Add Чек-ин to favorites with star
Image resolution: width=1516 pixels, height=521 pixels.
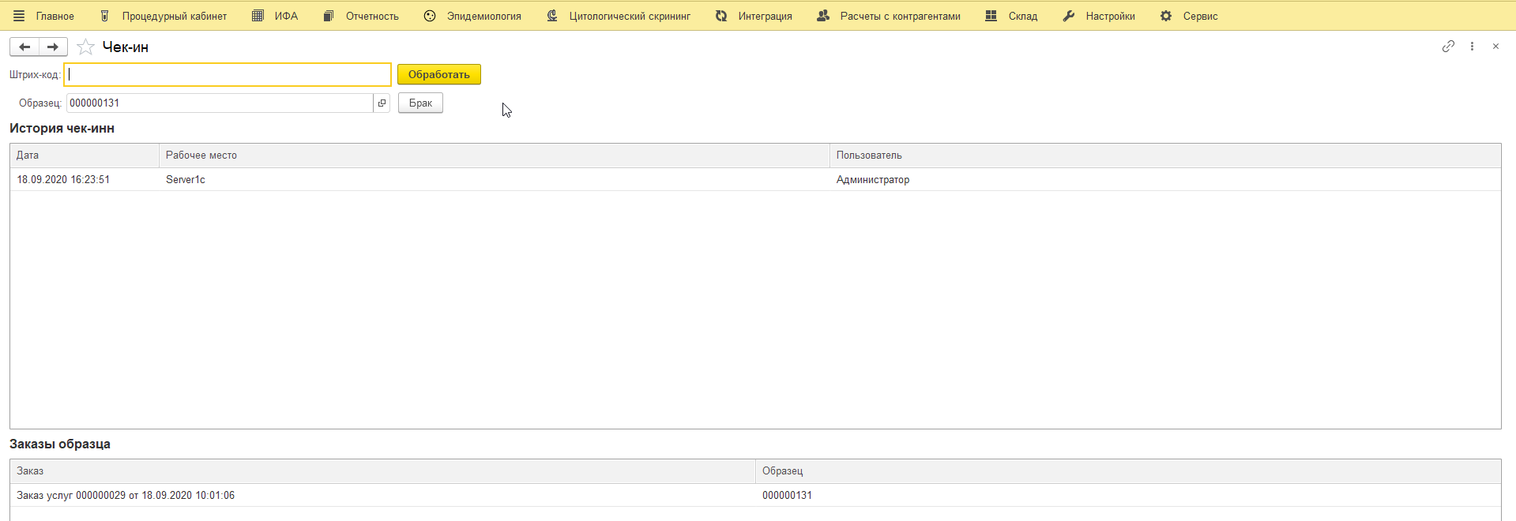tap(86, 47)
